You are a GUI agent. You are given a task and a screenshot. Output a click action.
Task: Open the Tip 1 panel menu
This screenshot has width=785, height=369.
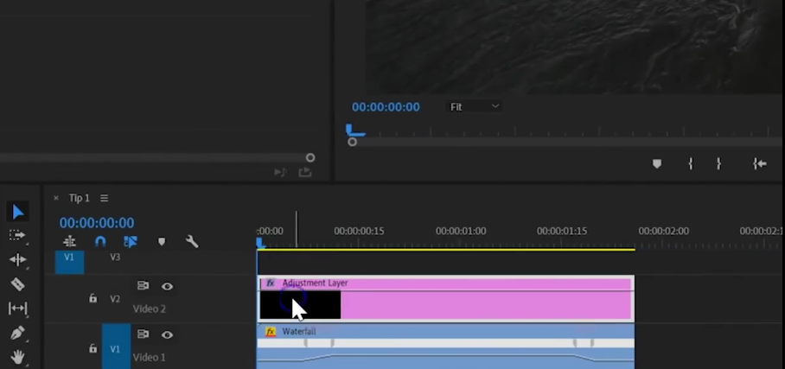tap(105, 198)
